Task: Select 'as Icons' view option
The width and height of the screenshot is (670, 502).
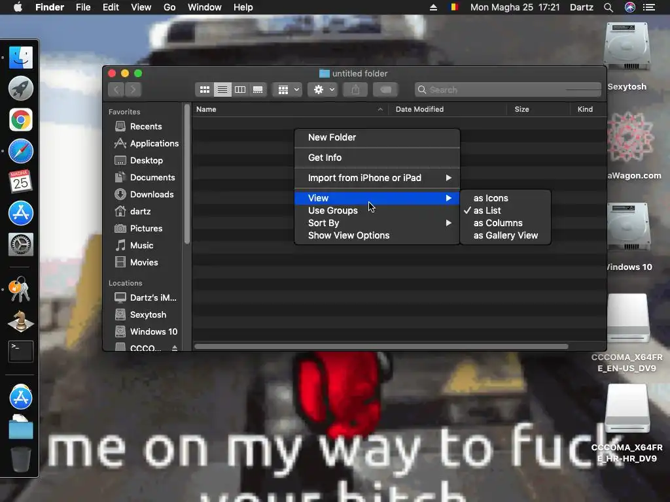Action: 506,198
